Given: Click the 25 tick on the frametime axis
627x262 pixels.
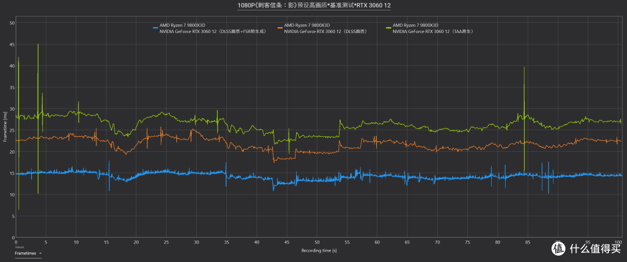Looking at the screenshot, I should pyautogui.click(x=12, y=130).
